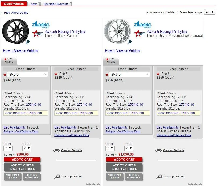Click NEW star badge on Silver Machined wheel

tap(140, 33)
